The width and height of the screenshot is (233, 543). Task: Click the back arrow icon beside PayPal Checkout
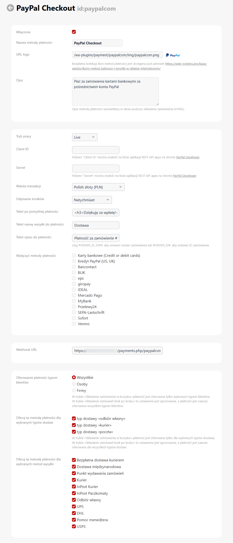(10, 8)
